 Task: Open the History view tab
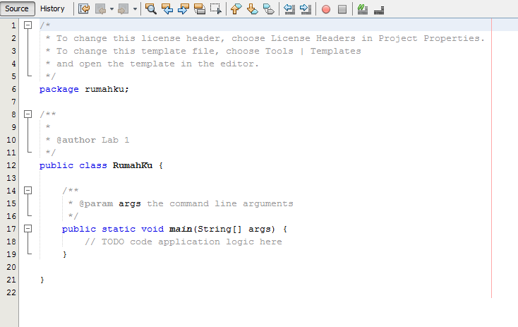pos(52,8)
